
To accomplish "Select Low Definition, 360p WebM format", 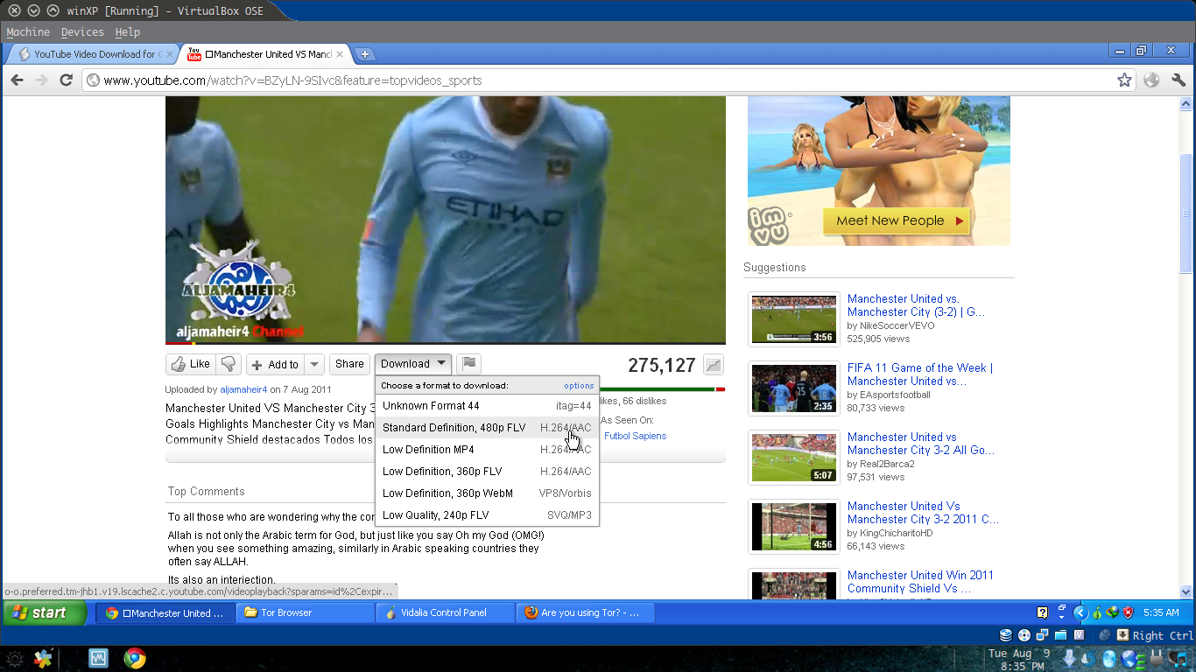I will click(x=487, y=493).
